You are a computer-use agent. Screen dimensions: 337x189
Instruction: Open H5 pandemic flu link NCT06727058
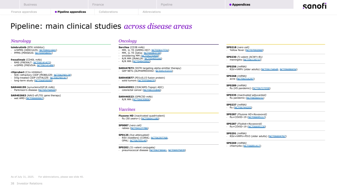click(x=261, y=88)
